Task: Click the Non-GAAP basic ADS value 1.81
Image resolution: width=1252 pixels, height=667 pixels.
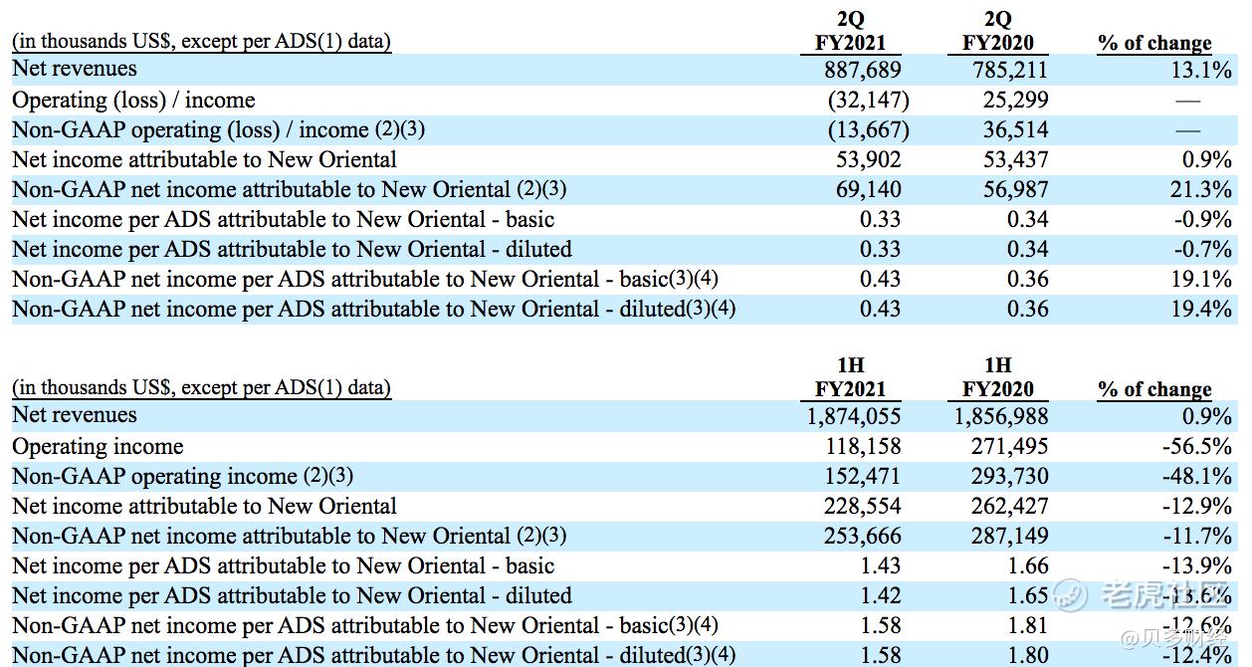Action: tap(1028, 625)
